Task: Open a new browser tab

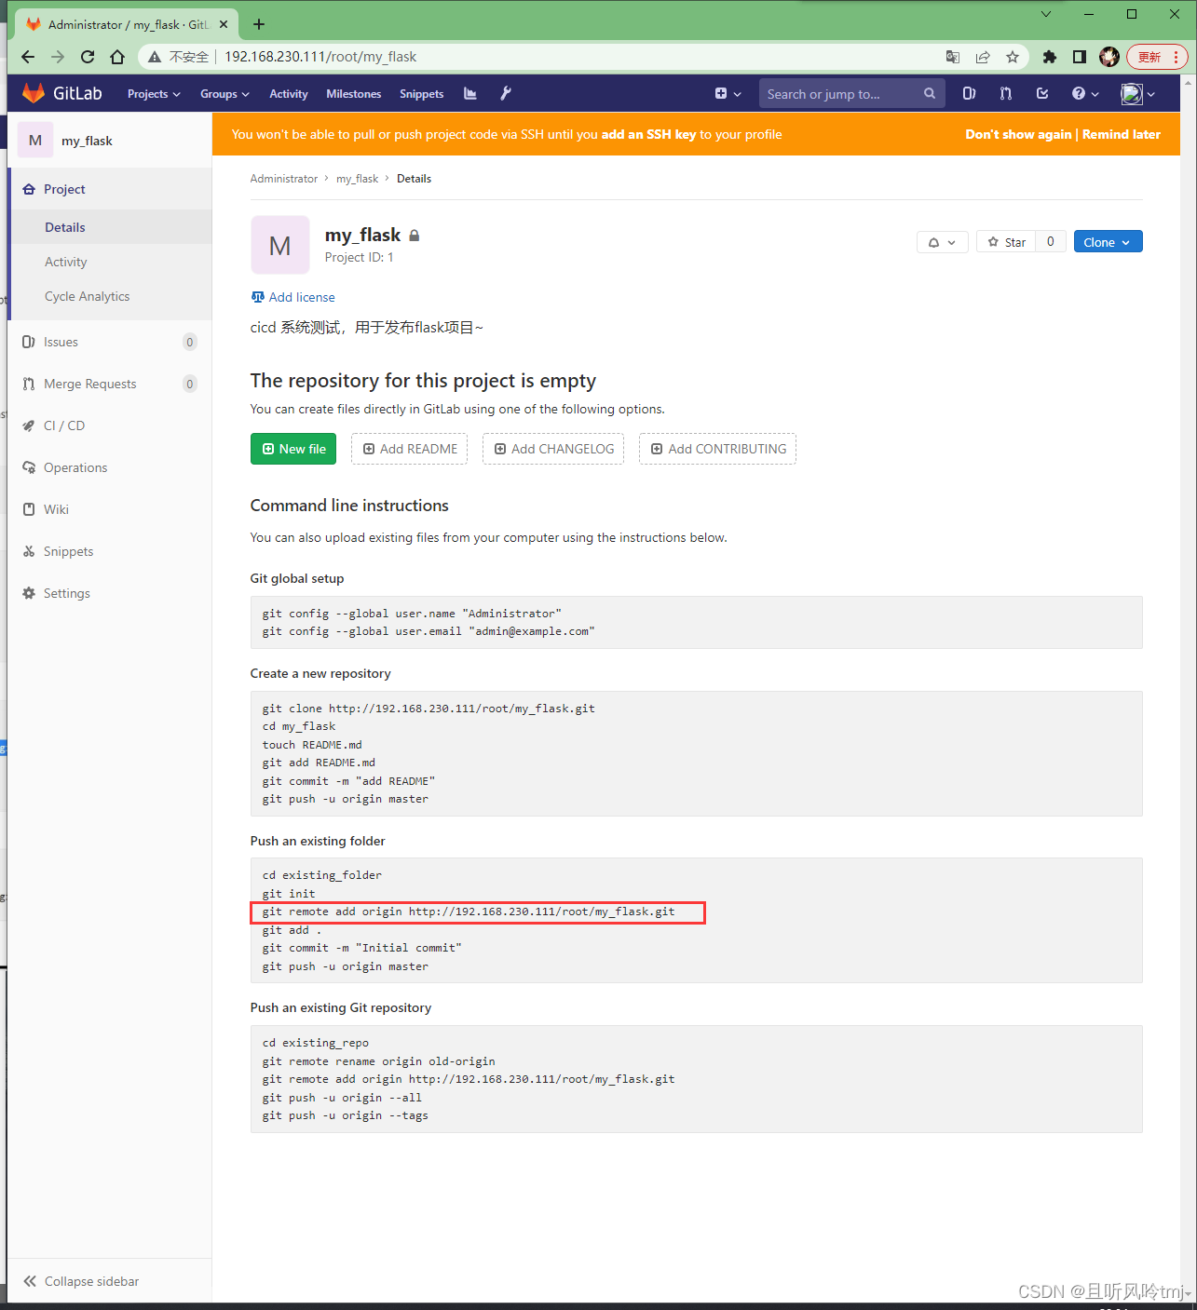Action: (259, 24)
